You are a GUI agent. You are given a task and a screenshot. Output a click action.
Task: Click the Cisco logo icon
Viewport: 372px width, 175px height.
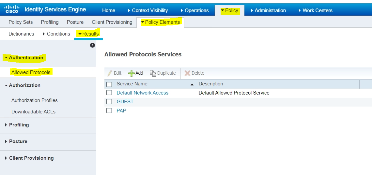[x=12, y=9]
